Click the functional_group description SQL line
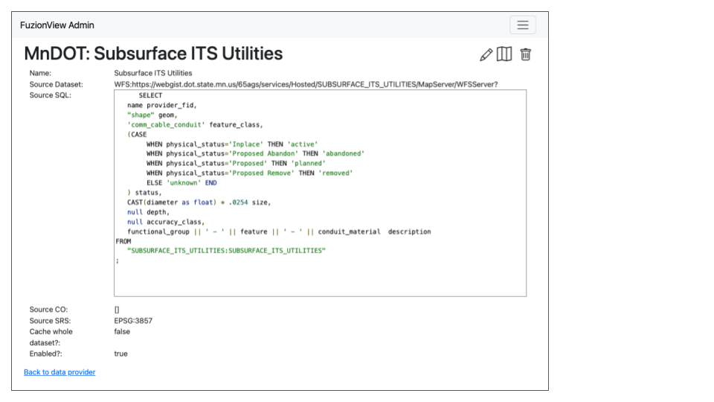This screenshot has height=402, width=714. pyautogui.click(x=279, y=232)
